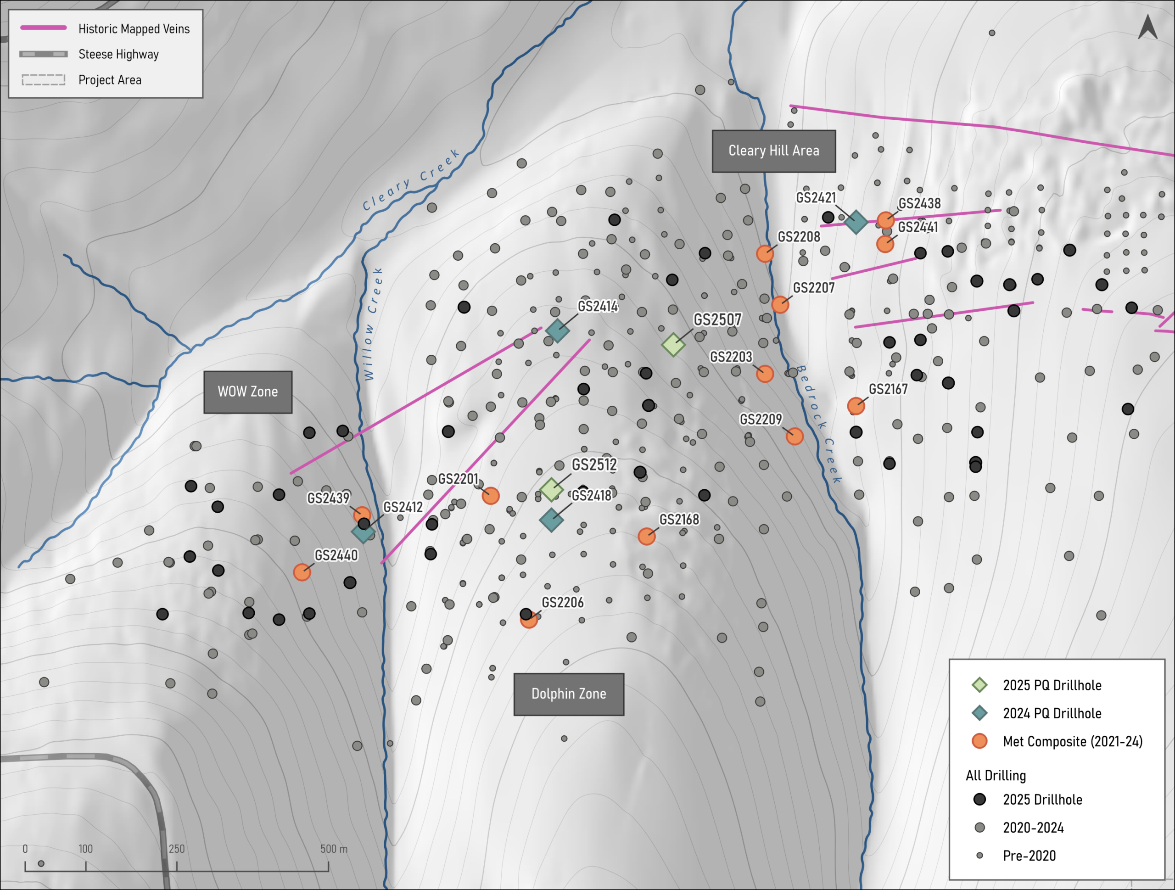Viewport: 1175px width, 890px height.
Task: Click the GS2203 orange circle marker
Action: tap(764, 374)
